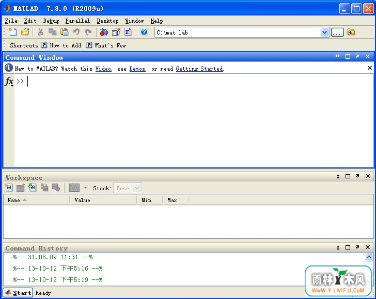This screenshot has width=376, height=299.
Task: Save Workspace variables icon
Action: coord(44,188)
